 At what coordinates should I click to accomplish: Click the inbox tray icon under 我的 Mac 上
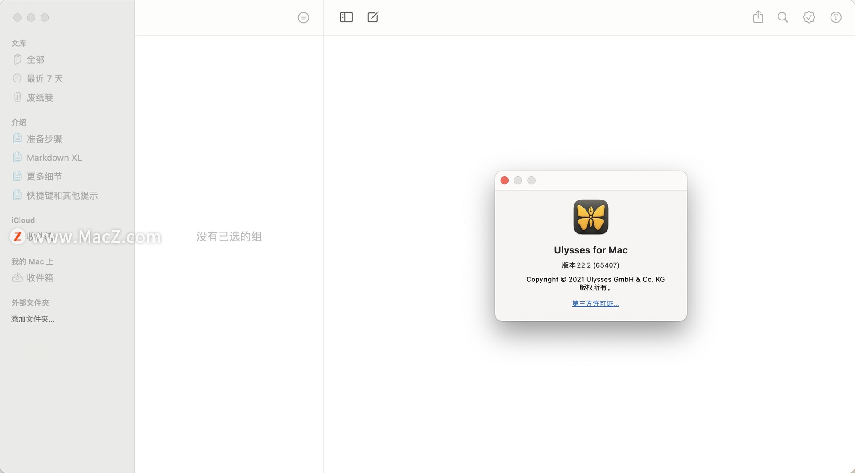[x=17, y=277]
